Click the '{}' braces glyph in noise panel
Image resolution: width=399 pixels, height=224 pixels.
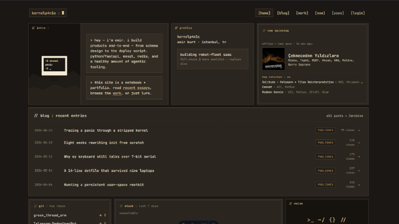[332, 220]
